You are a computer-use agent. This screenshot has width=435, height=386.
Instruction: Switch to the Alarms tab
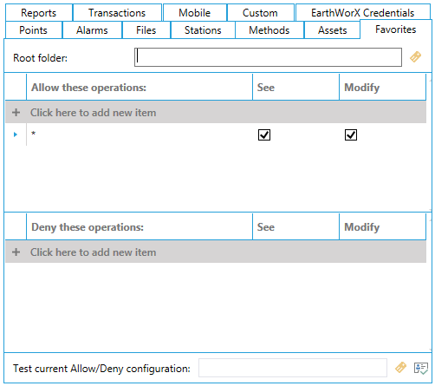[x=92, y=30]
